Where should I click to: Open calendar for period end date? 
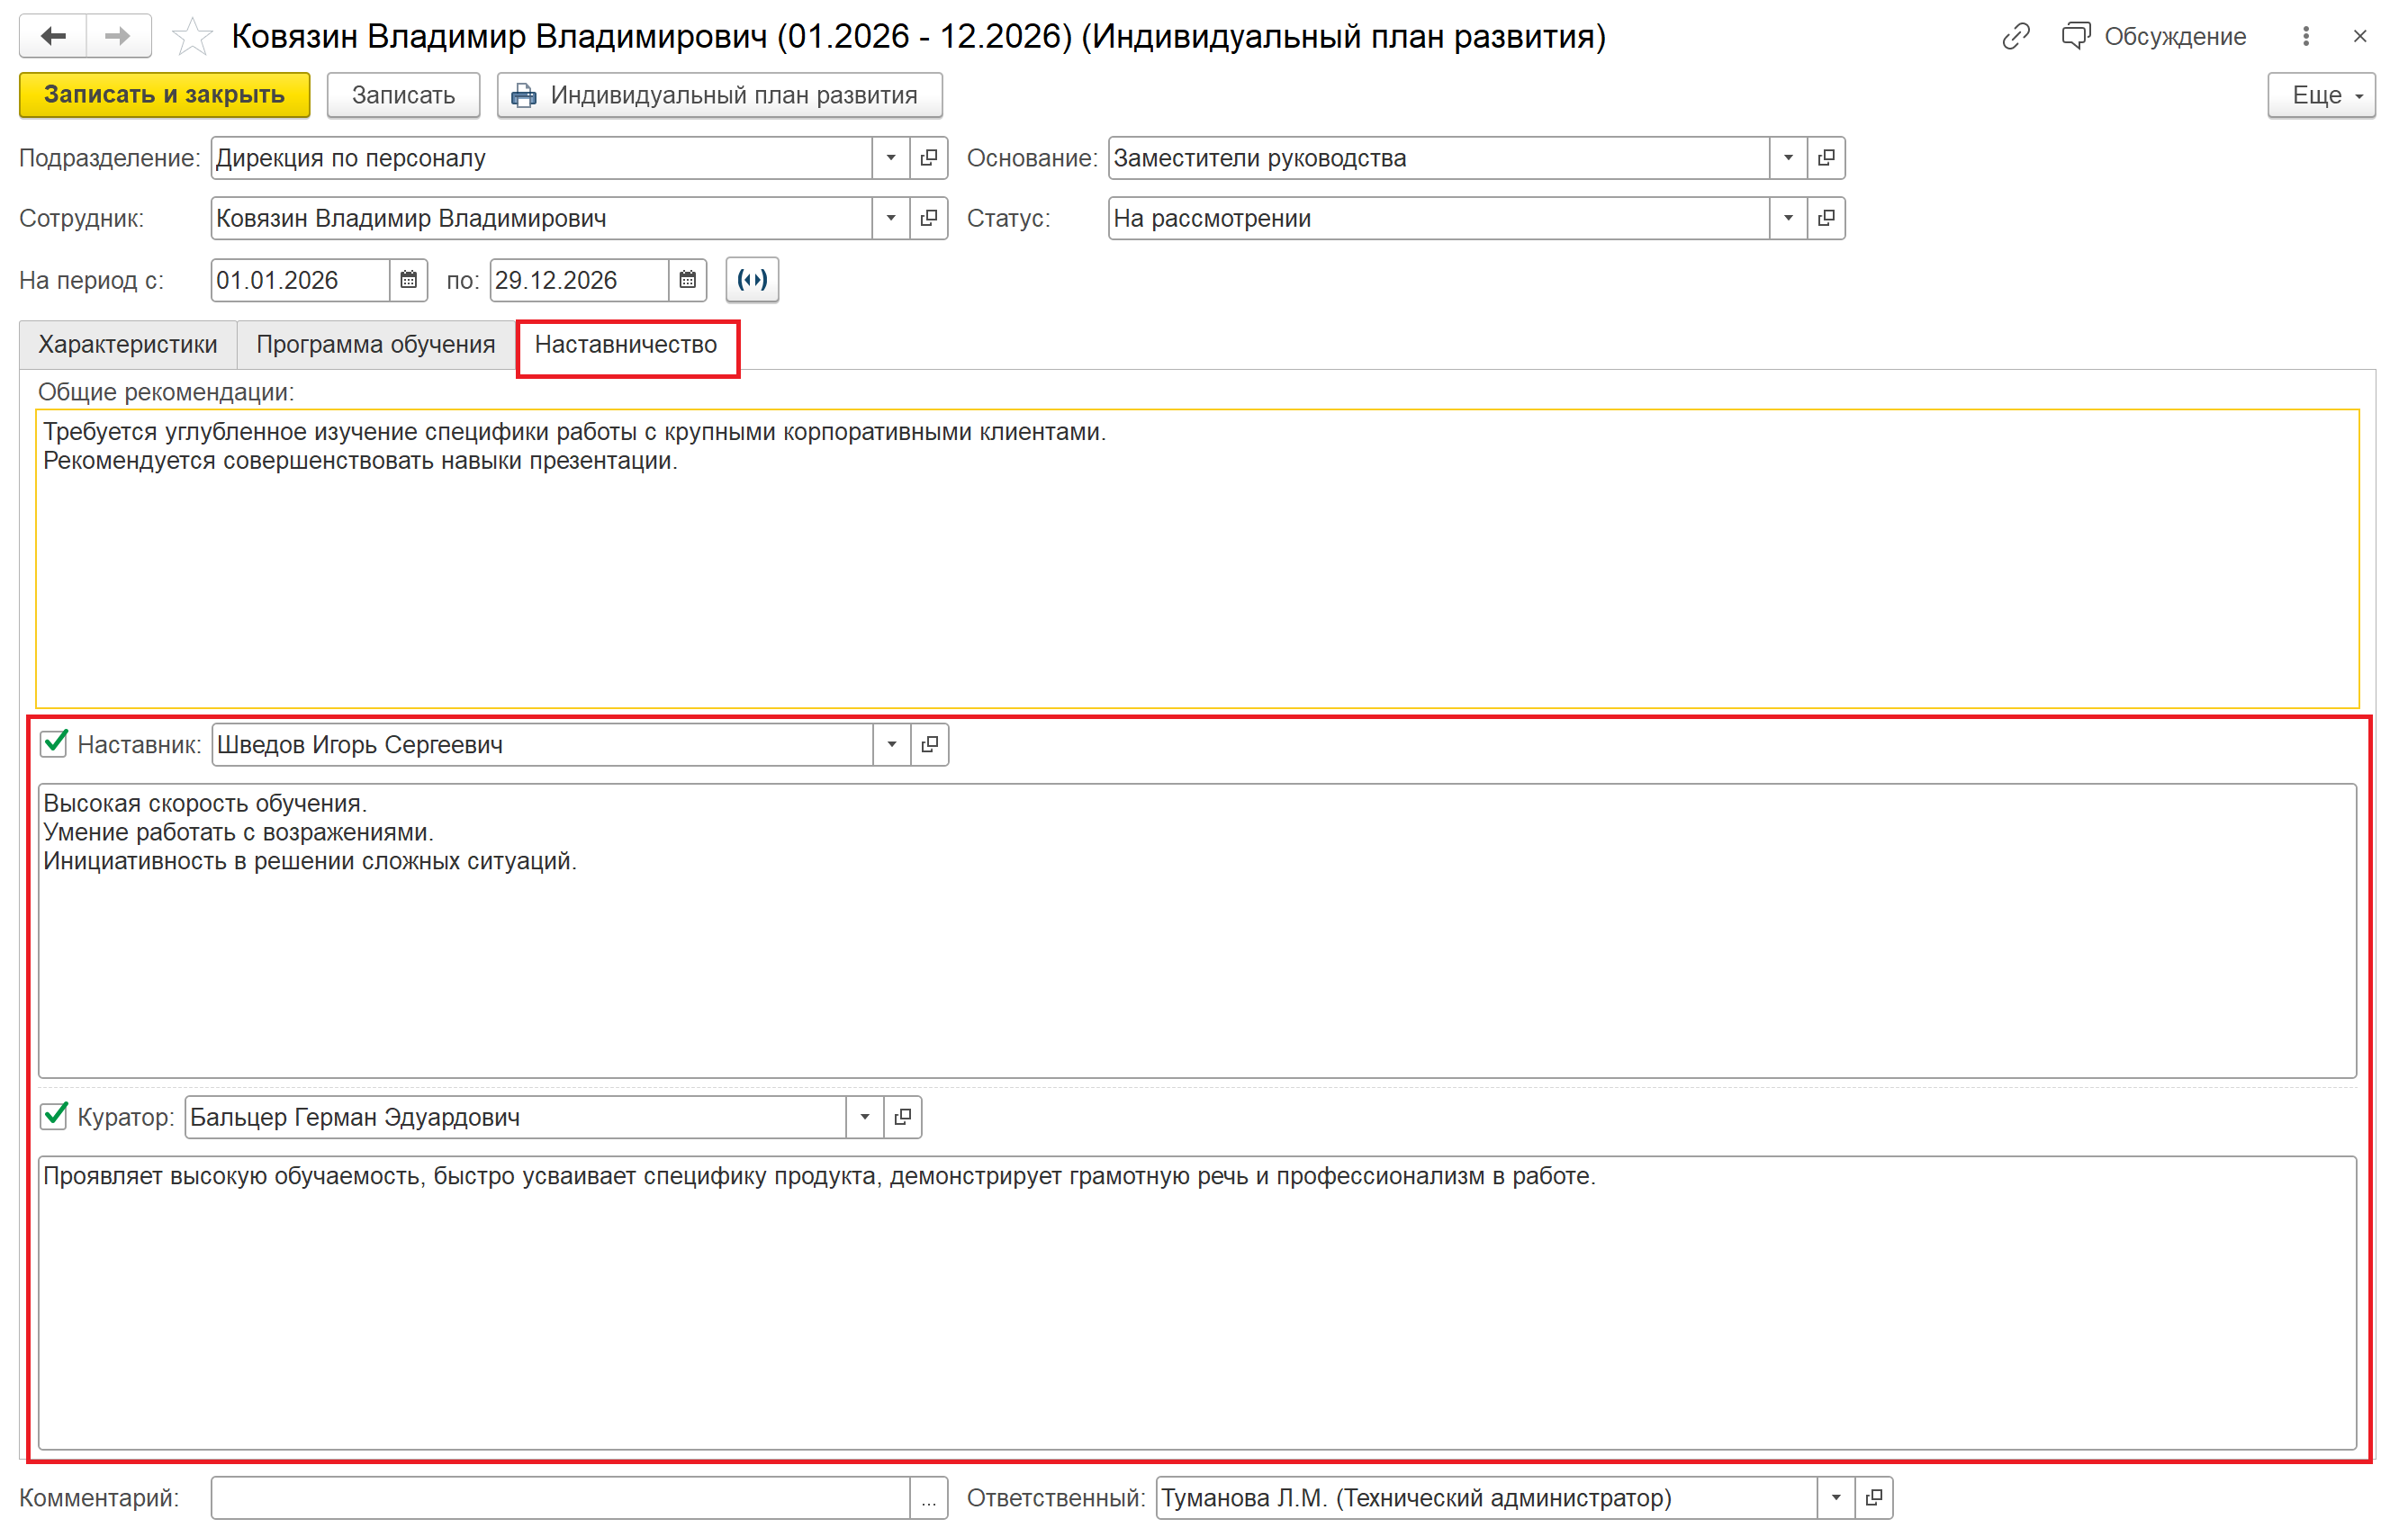(x=687, y=280)
